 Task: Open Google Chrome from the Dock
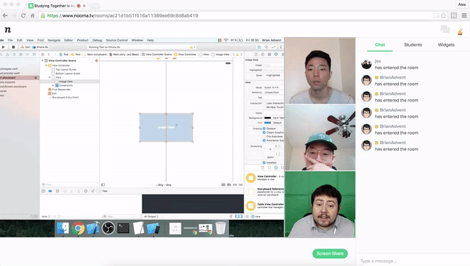click(78, 229)
